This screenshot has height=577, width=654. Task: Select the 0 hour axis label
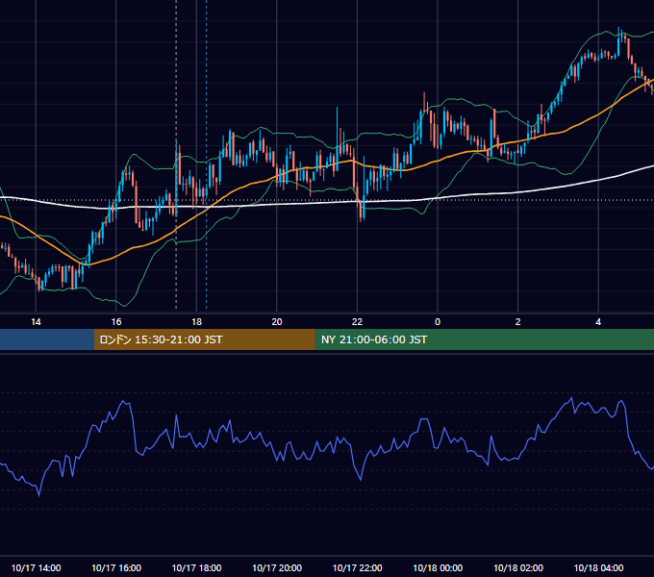coord(438,322)
